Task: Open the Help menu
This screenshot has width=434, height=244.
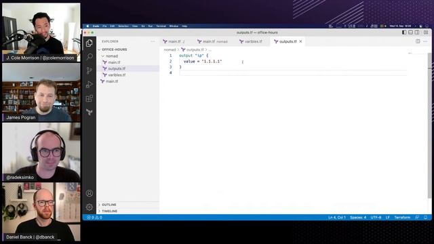Action: pyautogui.click(x=184, y=26)
